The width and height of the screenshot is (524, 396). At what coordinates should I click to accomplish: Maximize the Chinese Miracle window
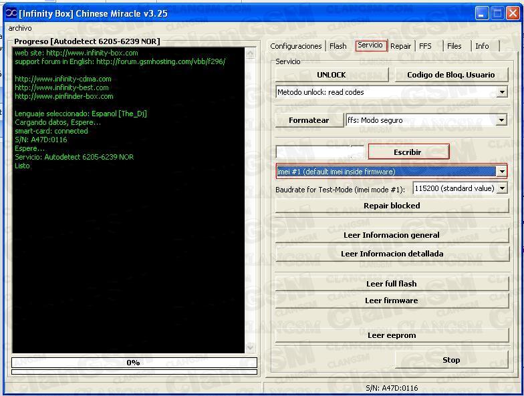(x=497, y=13)
